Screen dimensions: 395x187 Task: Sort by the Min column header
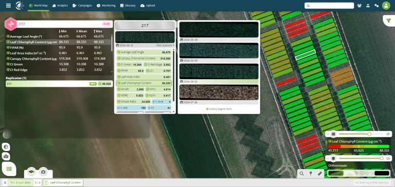click(62, 31)
